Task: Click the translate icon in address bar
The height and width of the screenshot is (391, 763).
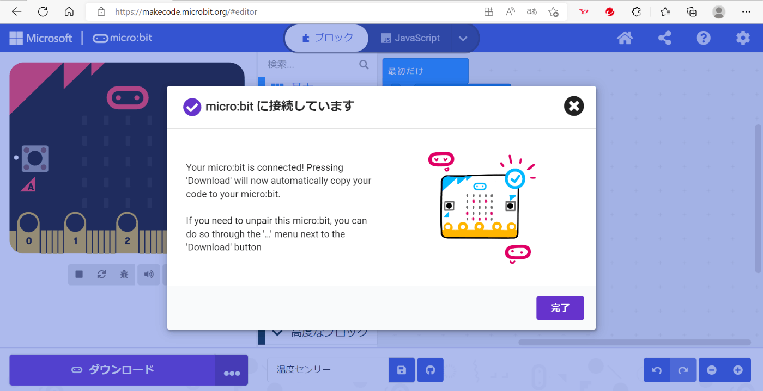Action: click(532, 11)
